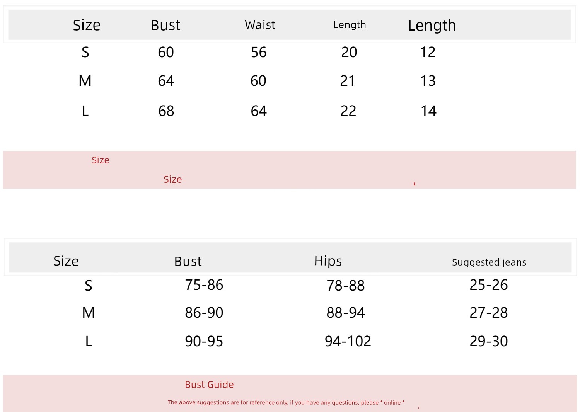Select the Suggested jeans header
Image resolution: width=580 pixels, height=412 pixels.
(x=489, y=262)
